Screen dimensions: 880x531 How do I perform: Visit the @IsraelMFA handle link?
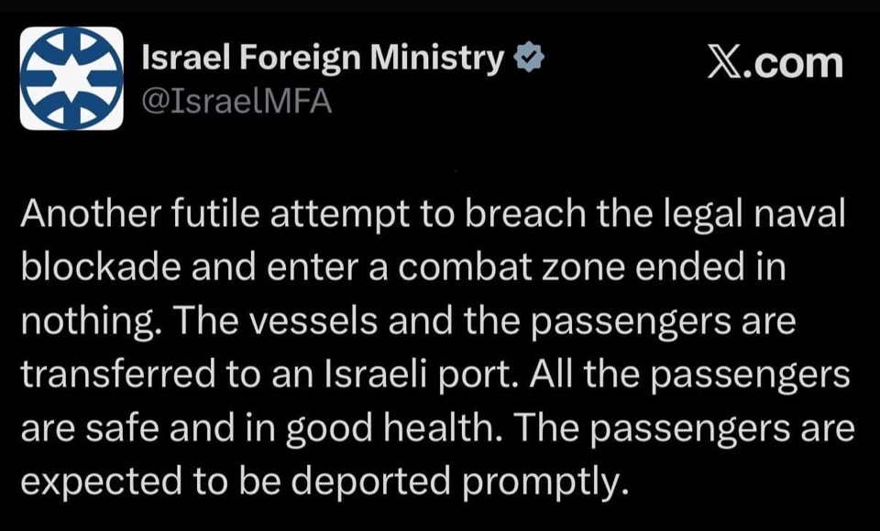237,103
